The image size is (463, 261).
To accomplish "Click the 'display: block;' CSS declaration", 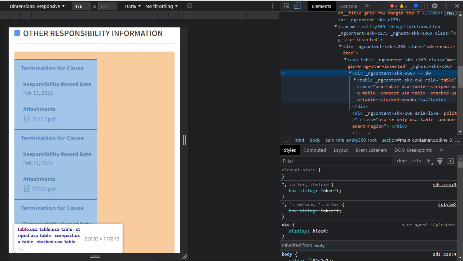I will pos(309,231).
